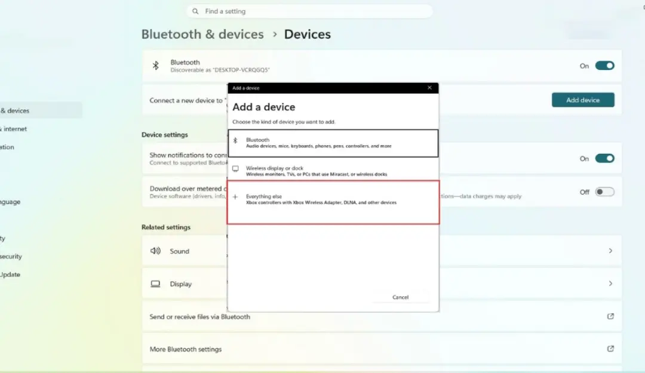Turn off the Bluetooth toggle
Screen dimensions: 645x373
pyautogui.click(x=604, y=66)
